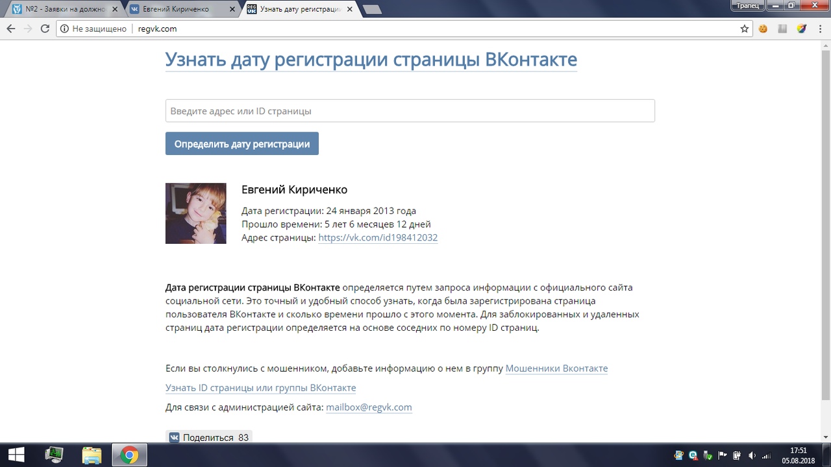
Task: Click Евгений Кириченко's profile photo
Action: coord(196,213)
